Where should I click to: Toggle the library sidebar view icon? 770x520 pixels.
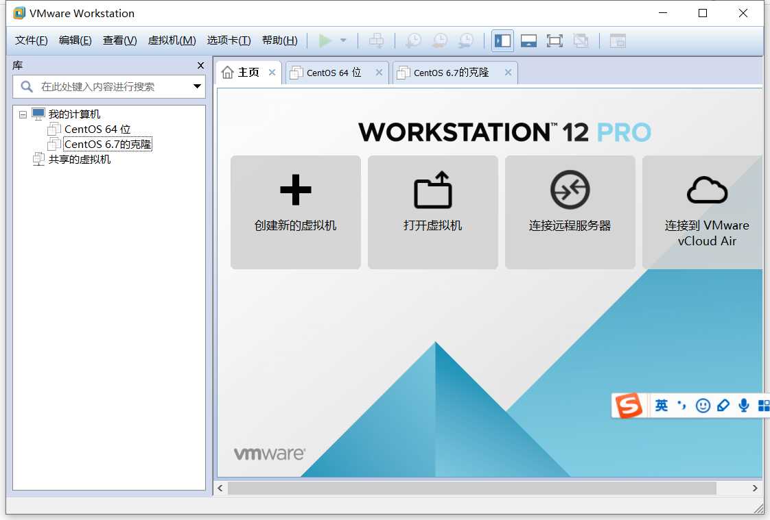click(502, 40)
